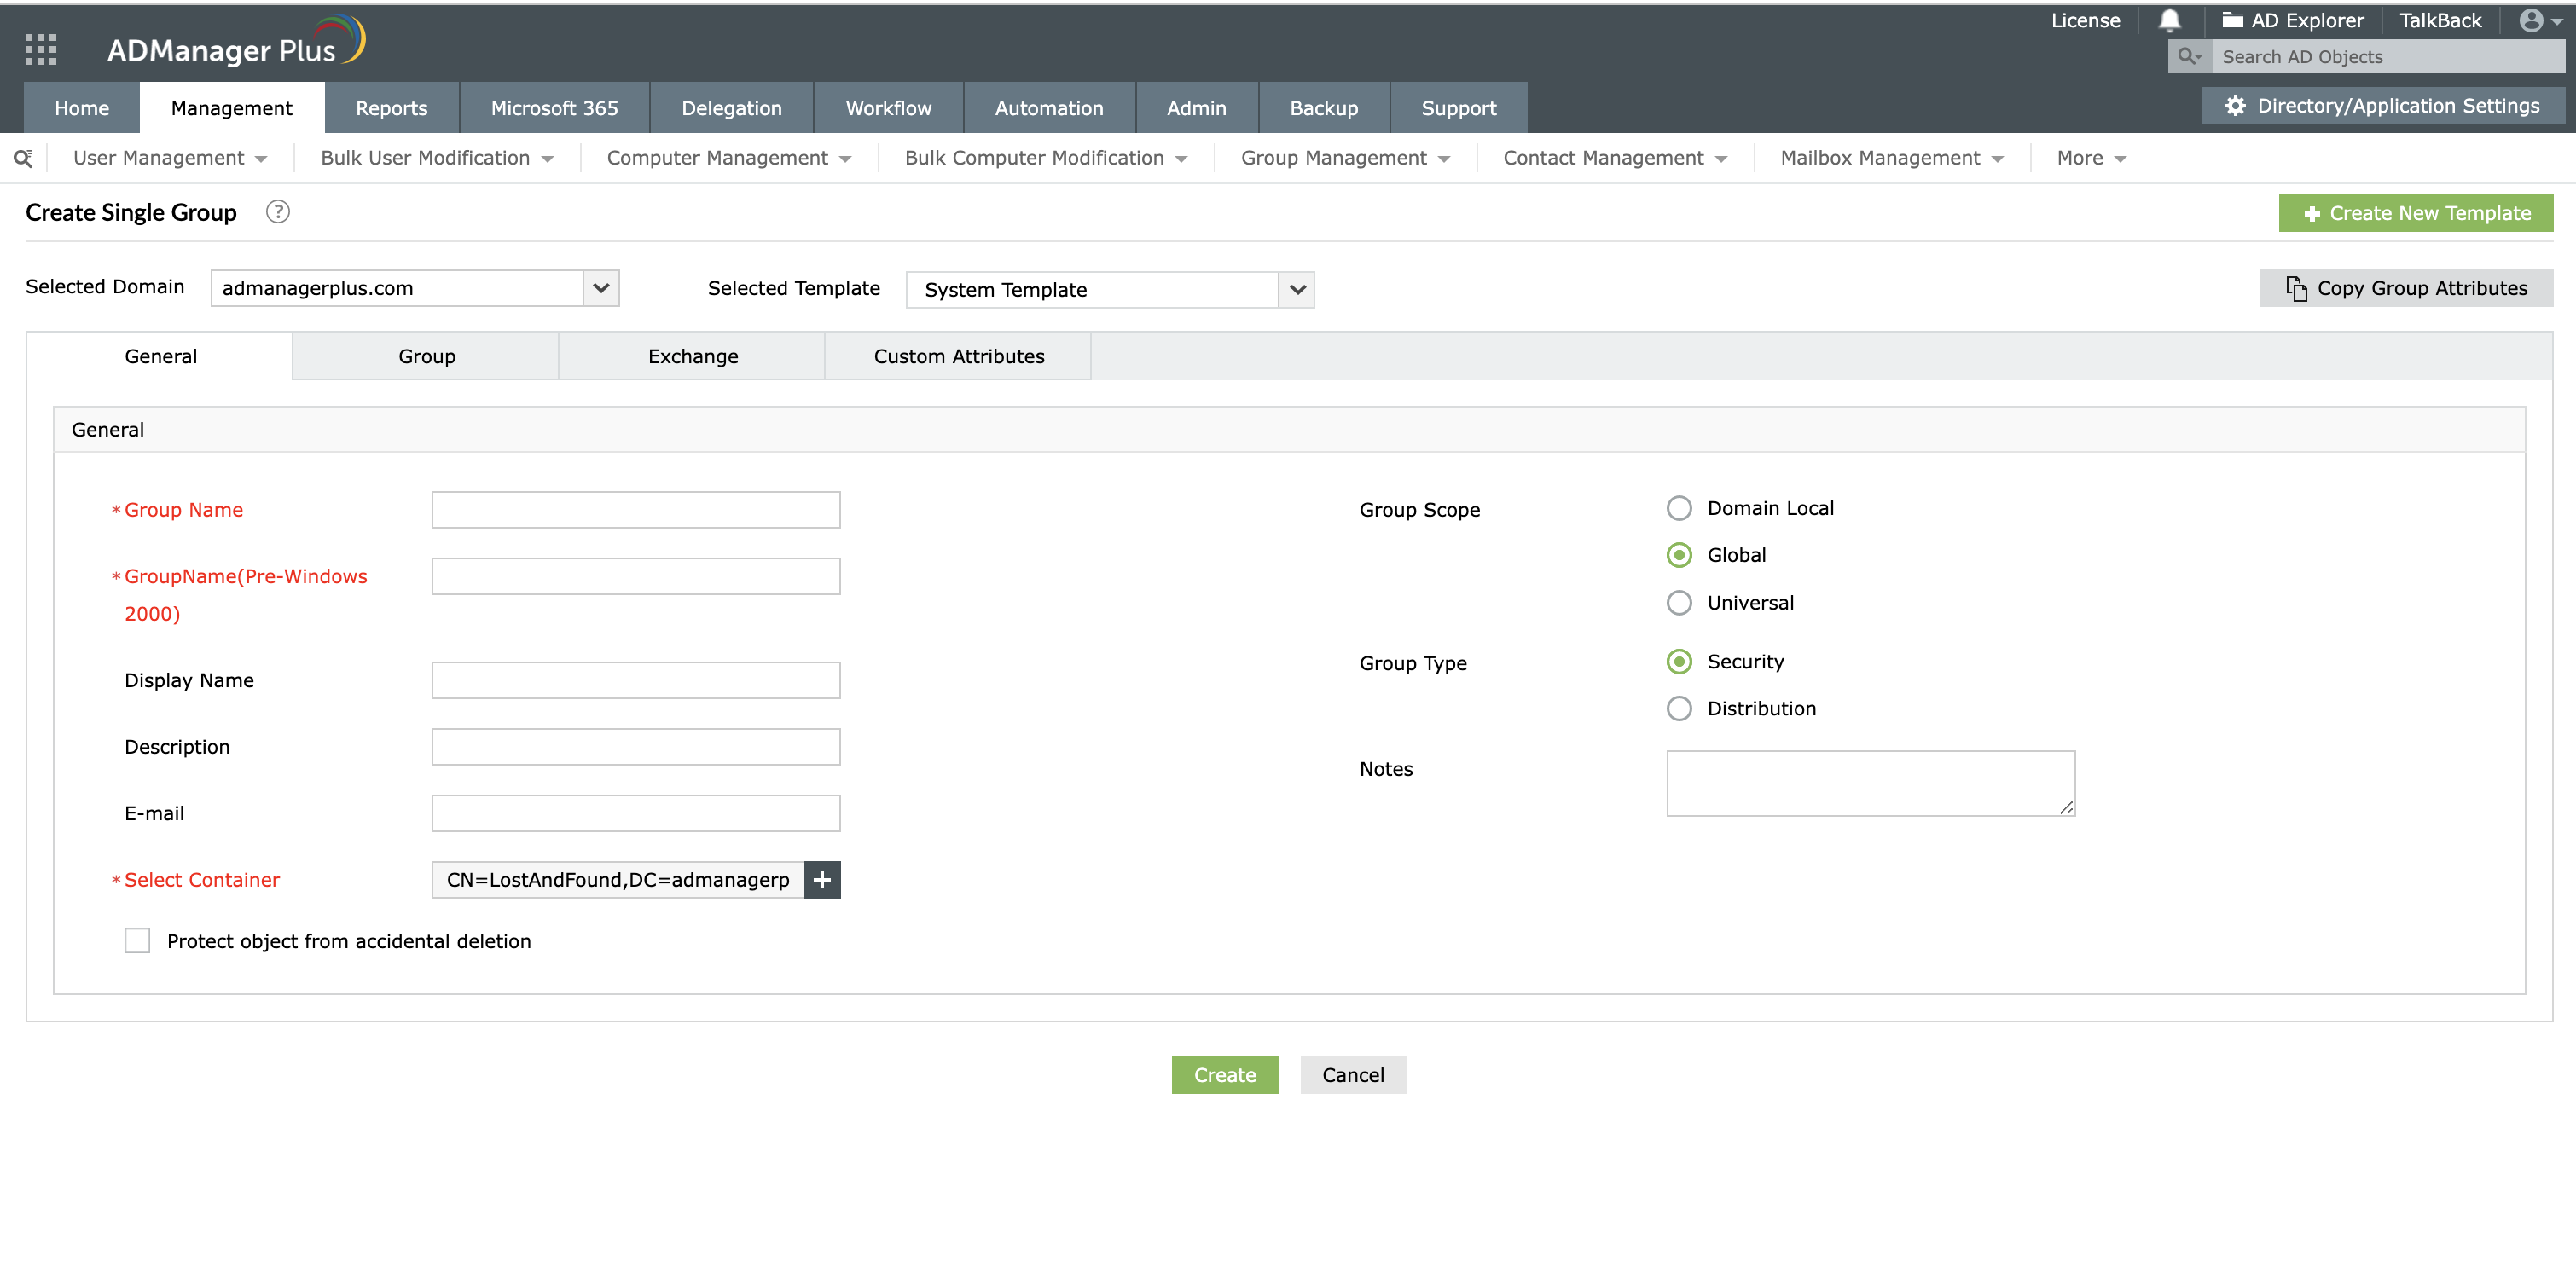Expand the Selected Template dropdown
This screenshot has height=1284, width=2576.
click(1297, 290)
